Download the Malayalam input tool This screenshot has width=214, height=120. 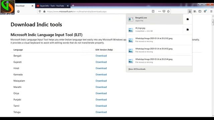pyautogui.click(x=101, y=81)
